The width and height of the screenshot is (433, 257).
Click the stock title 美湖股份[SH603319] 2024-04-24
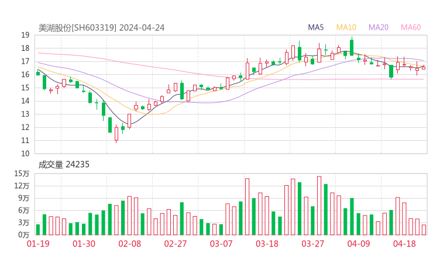(x=101, y=28)
